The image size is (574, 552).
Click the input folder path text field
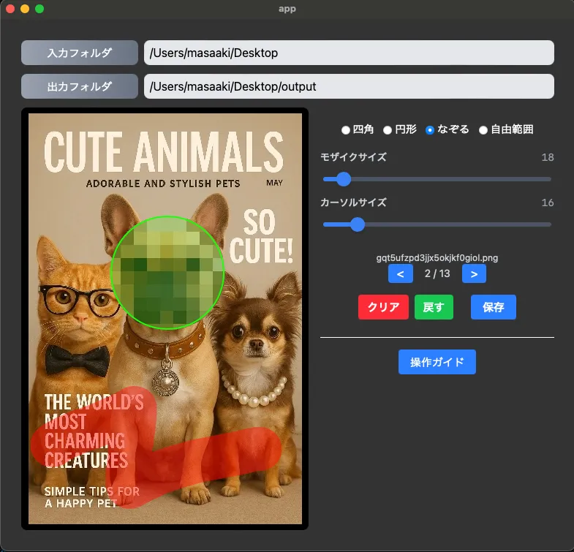pyautogui.click(x=349, y=53)
